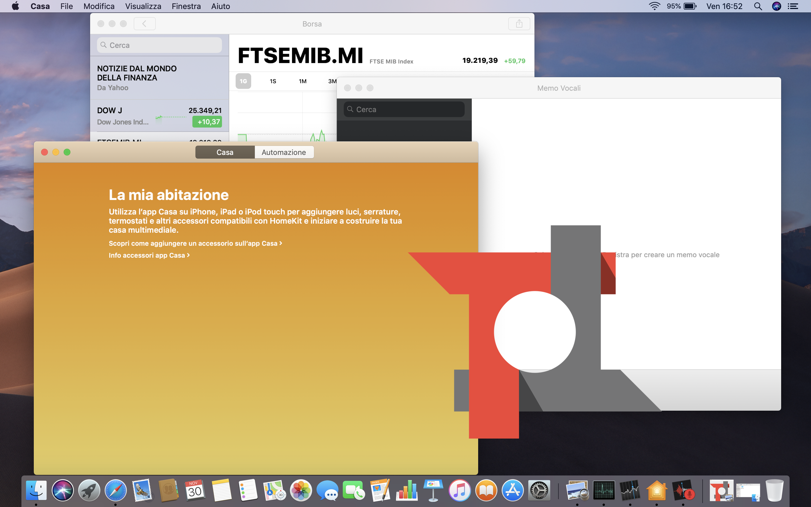Click the Cerca field in Memo Vocali
Image resolution: width=811 pixels, height=507 pixels.
tap(404, 110)
